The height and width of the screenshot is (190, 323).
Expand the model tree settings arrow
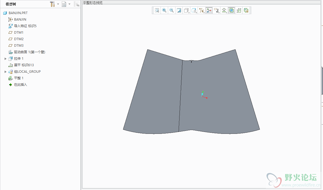(x=58, y=4)
